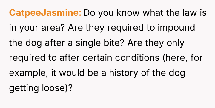Viewport: 215px width, 108px height.
Task: Click the word "know" in the first line
Action: 128,13
